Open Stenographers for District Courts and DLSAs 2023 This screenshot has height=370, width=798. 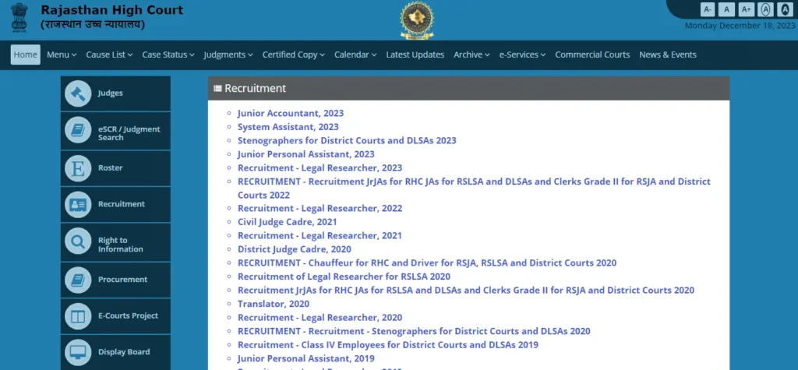[x=347, y=140]
